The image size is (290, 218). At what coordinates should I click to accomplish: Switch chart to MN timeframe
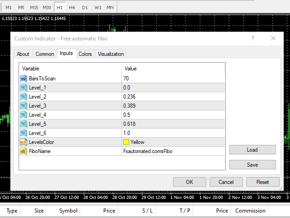point(110,7)
